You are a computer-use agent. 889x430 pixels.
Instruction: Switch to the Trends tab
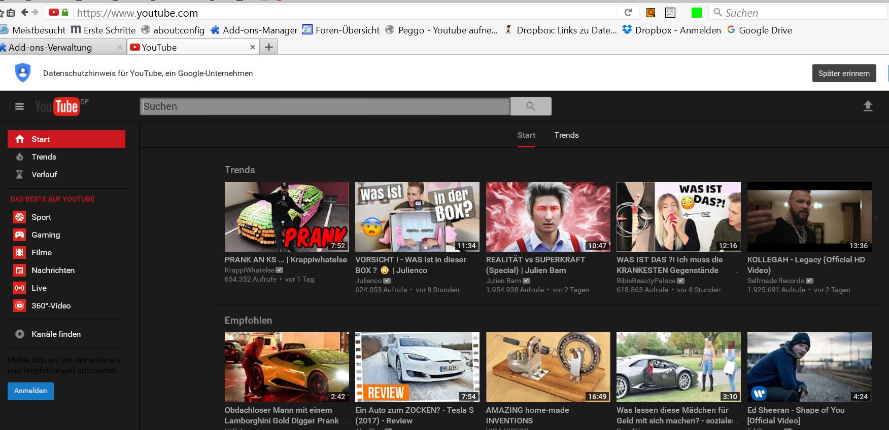tap(566, 135)
